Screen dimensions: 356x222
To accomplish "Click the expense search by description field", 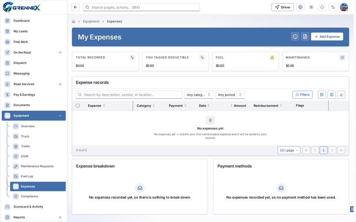I will click(x=129, y=95).
